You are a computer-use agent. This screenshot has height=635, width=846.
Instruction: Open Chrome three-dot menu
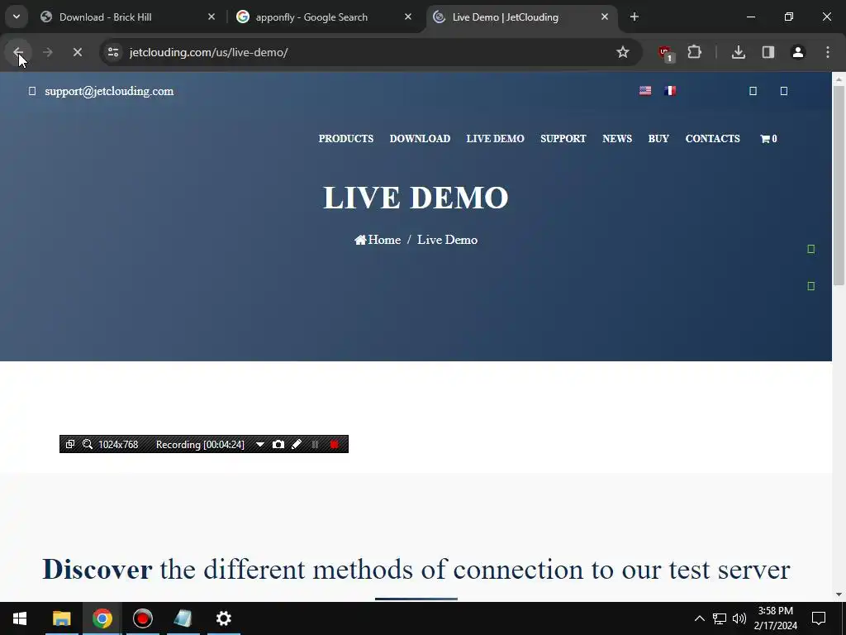tap(828, 52)
